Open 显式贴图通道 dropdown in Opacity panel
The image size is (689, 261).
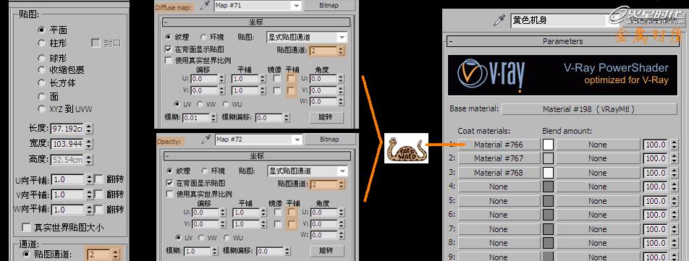343,171
